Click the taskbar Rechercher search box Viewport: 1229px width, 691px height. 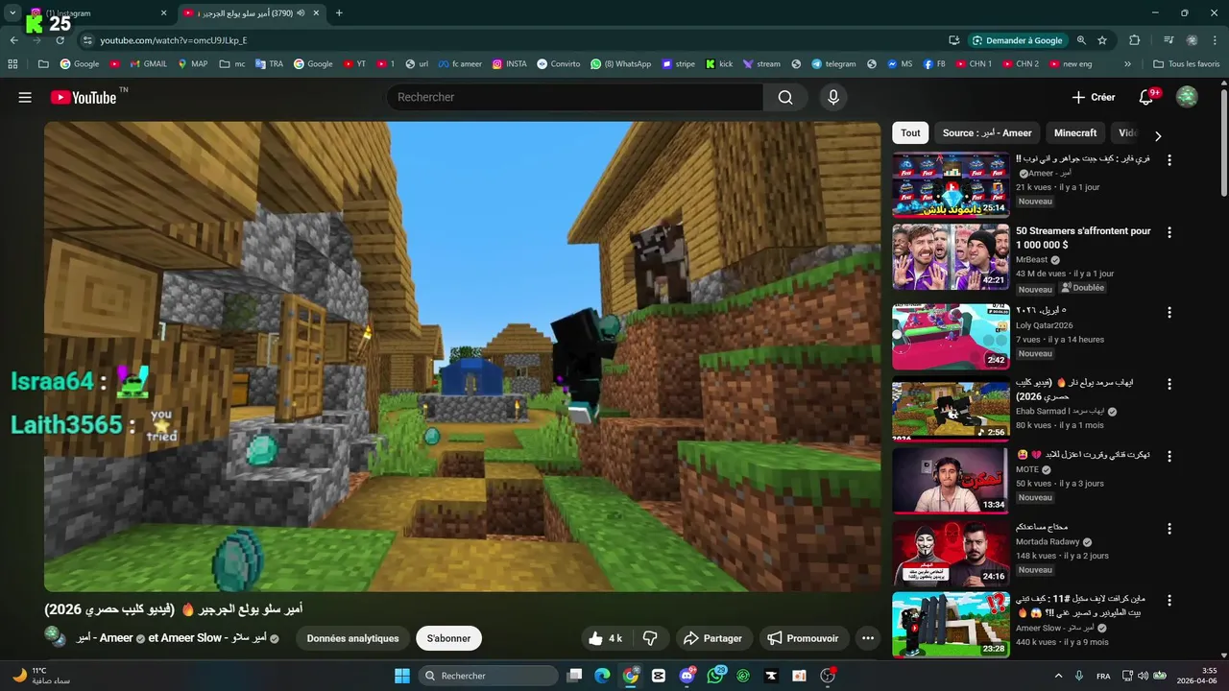pos(489,676)
